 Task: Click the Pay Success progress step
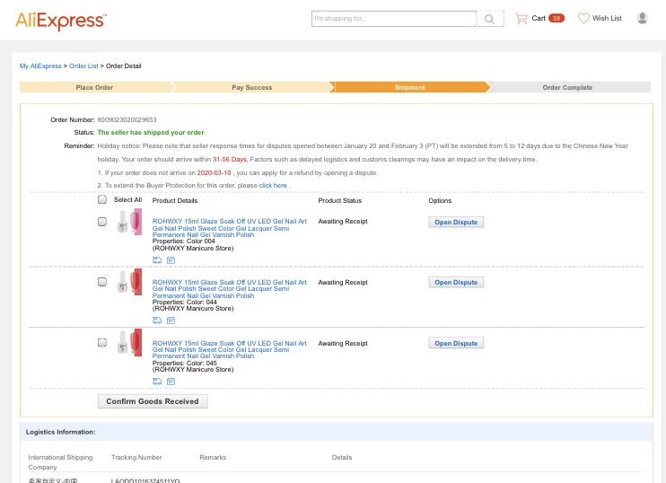[x=252, y=87]
